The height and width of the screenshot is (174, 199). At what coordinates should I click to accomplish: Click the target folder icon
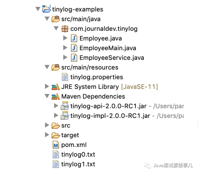click(56, 135)
